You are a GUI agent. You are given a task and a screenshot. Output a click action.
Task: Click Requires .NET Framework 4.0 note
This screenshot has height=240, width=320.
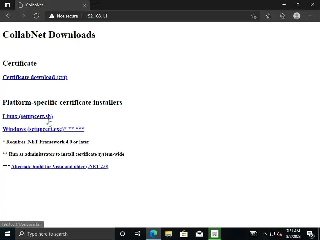46,142
